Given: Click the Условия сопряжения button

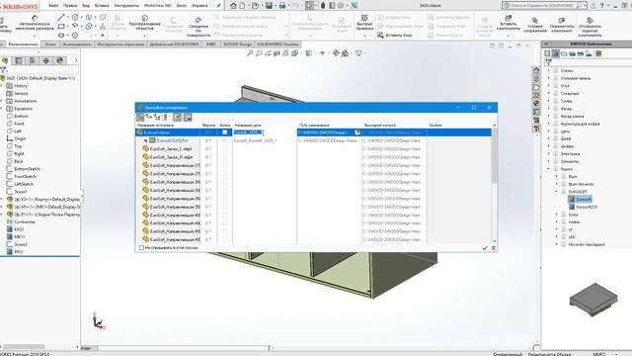Looking at the screenshot, I should [x=535, y=24].
